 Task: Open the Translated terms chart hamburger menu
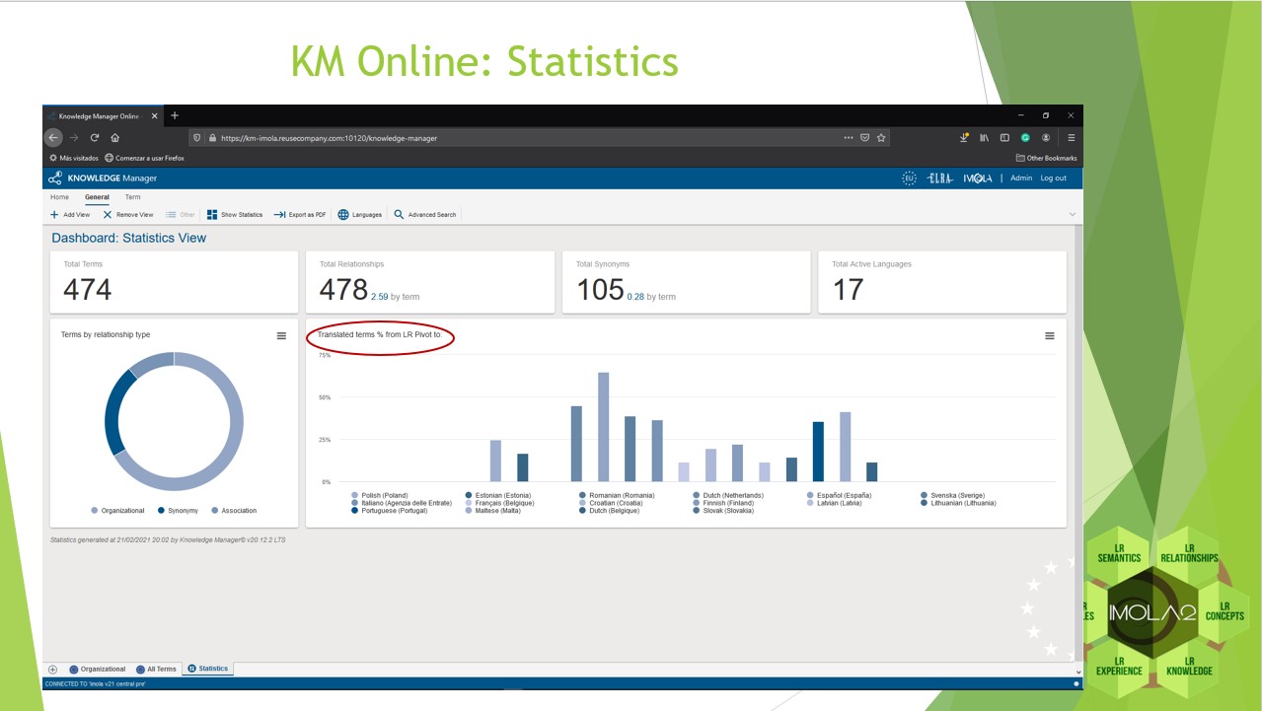(x=1049, y=336)
